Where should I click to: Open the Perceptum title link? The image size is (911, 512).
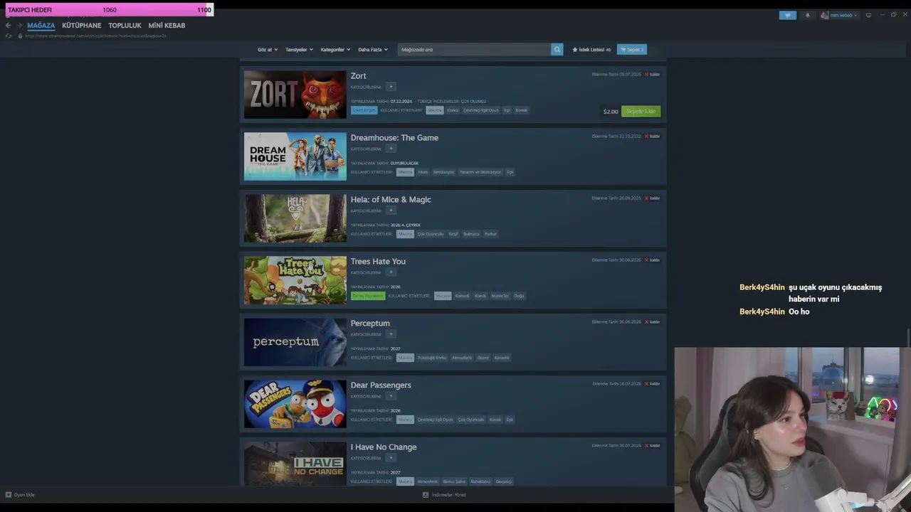pyautogui.click(x=370, y=324)
